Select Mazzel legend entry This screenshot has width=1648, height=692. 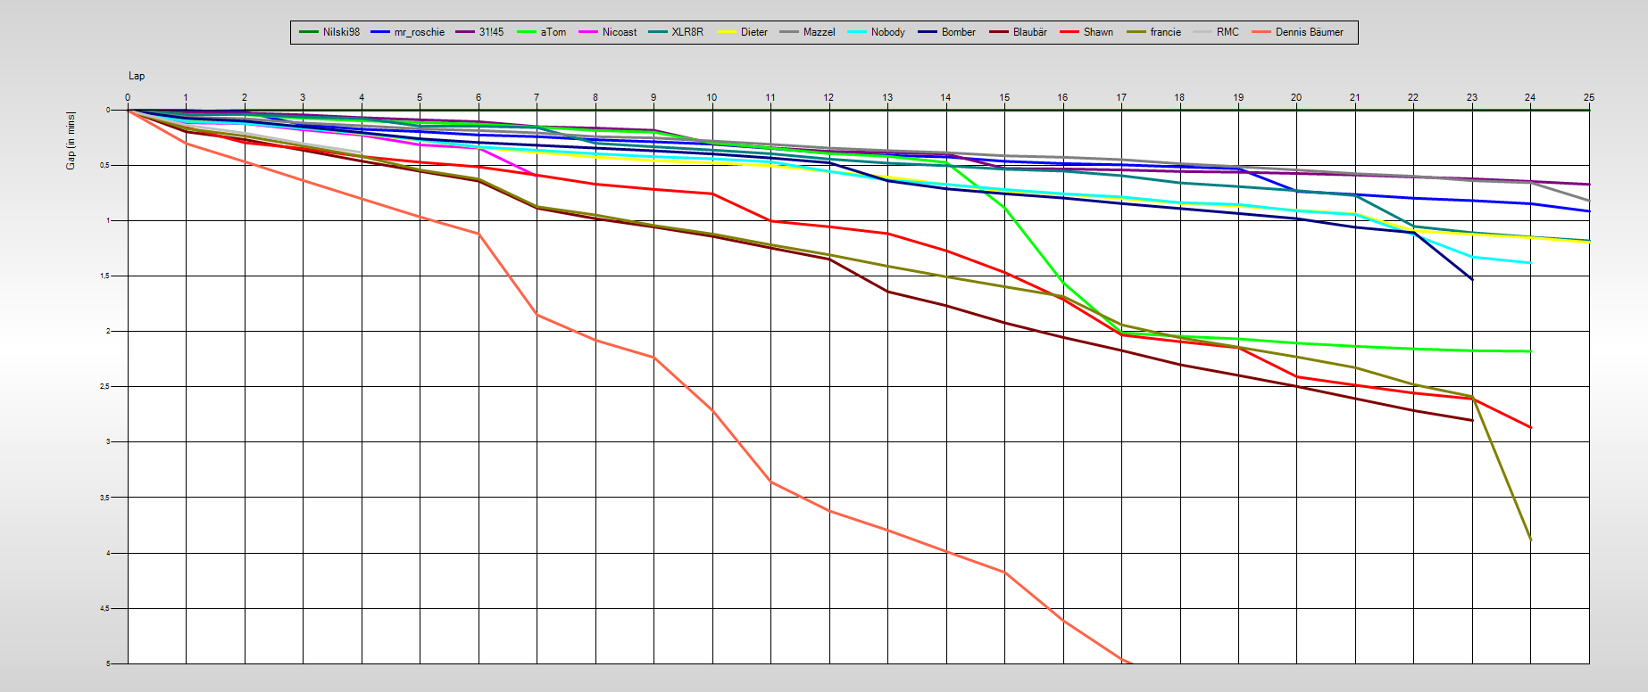(819, 32)
